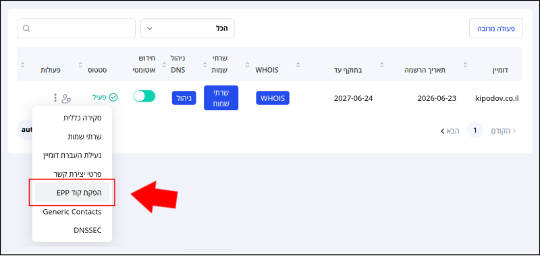The width and height of the screenshot is (540, 267).
Task: Sort by the דומיין column arrows
Action: (465, 65)
